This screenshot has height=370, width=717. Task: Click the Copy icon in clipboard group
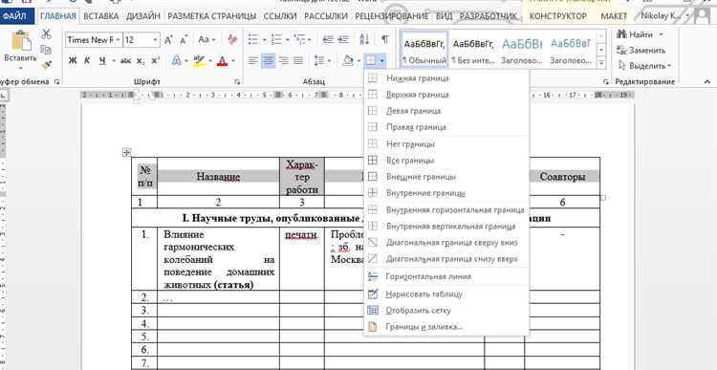[46, 50]
